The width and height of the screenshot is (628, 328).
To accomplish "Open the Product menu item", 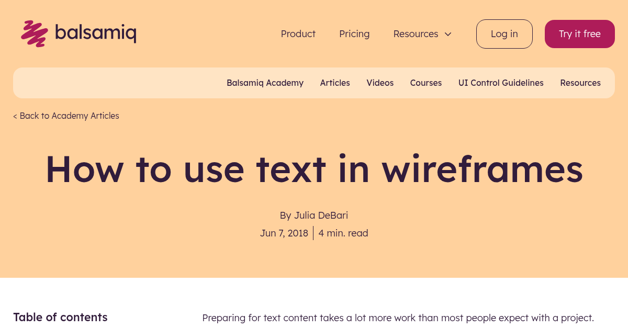I will (298, 34).
